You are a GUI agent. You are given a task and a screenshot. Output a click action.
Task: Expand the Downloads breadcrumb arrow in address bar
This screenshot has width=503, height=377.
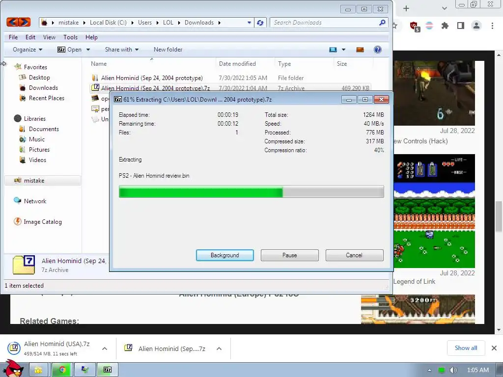pyautogui.click(x=220, y=23)
